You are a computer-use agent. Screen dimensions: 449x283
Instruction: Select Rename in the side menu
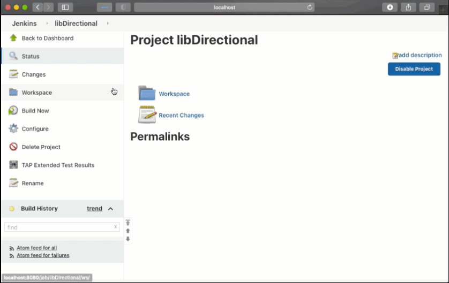[33, 183]
